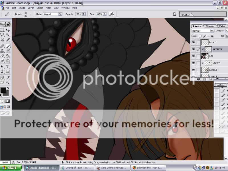The height and width of the screenshot is (171, 228).
Task: Select the Pen tool
Action: coord(2,72)
